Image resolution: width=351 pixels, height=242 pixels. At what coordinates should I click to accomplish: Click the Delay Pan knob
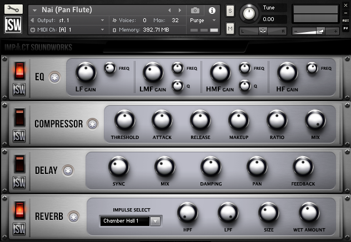coord(257,167)
